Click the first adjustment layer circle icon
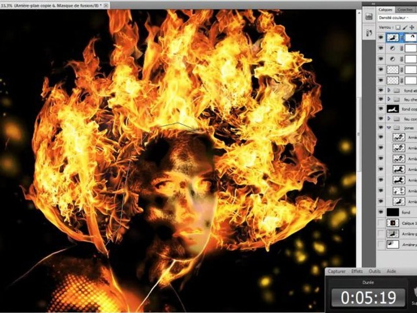Viewport: 417px width, 313px height. tap(392, 48)
